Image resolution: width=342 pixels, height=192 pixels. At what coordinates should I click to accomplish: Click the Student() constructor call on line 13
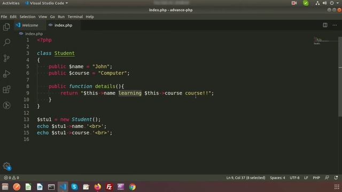(84, 119)
